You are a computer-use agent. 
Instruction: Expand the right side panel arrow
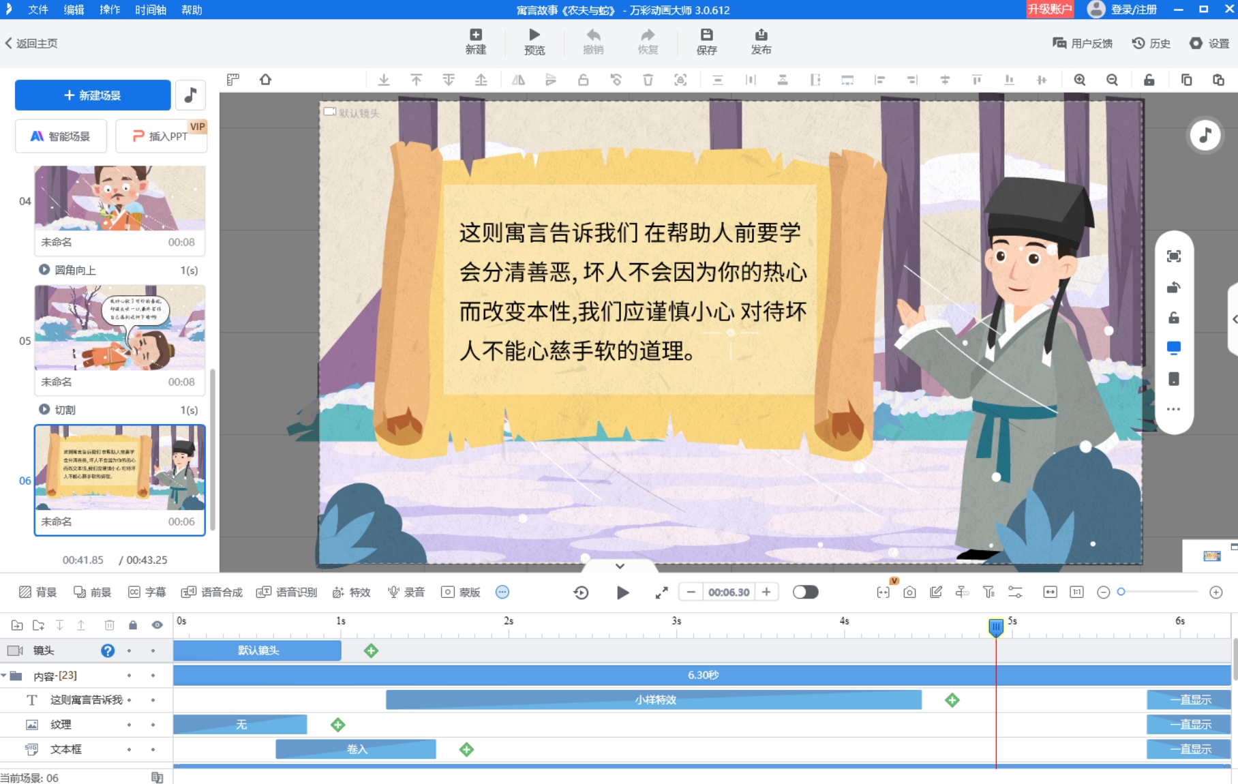click(x=1234, y=319)
